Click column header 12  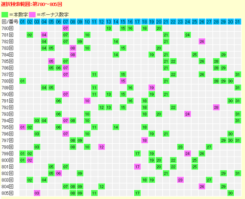coord(102,21)
